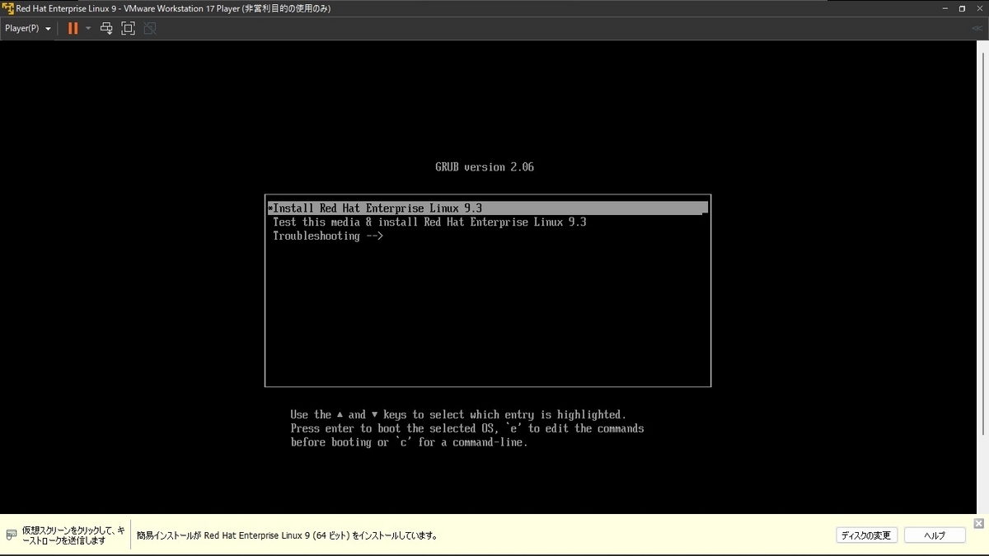Choose the Troubleshooting --> entry
Screen dimensions: 989x556
[487, 236]
